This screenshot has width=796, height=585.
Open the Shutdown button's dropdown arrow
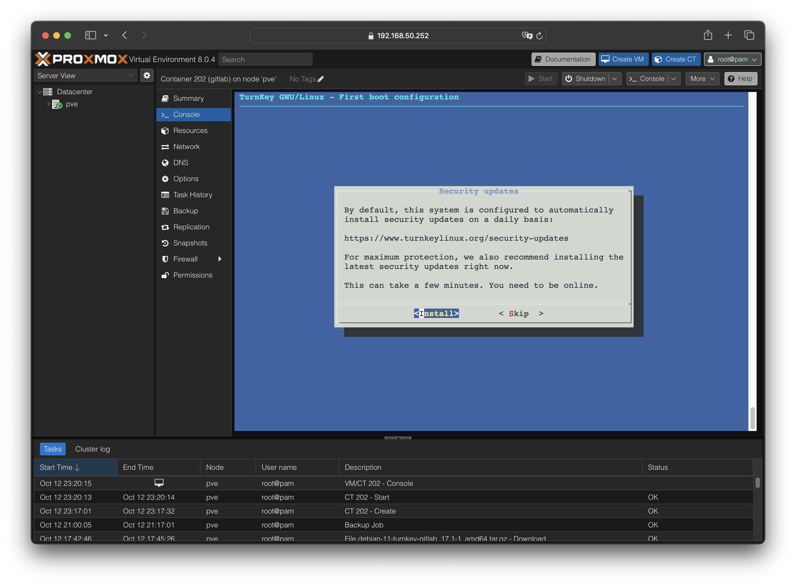[615, 79]
